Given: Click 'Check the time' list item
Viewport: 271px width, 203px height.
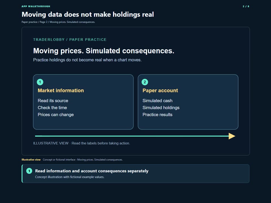Looking at the screenshot, I should click(x=53, y=107).
